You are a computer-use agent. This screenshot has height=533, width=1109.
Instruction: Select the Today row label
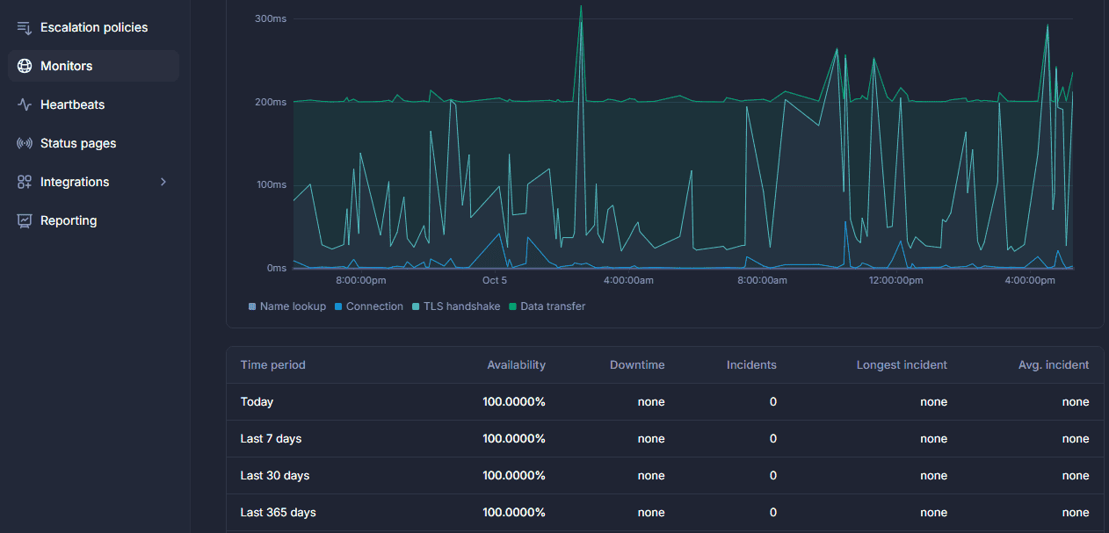coord(257,401)
